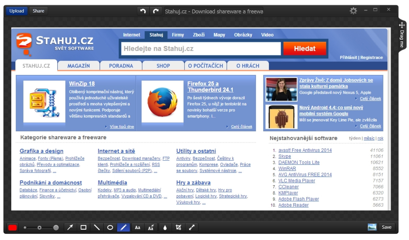Click the Akční hry subcategory link
The width and height of the screenshot is (409, 240).
point(185,190)
